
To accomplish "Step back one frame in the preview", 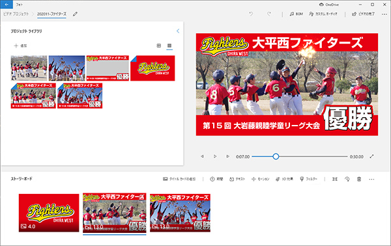I will pyautogui.click(x=202, y=156).
